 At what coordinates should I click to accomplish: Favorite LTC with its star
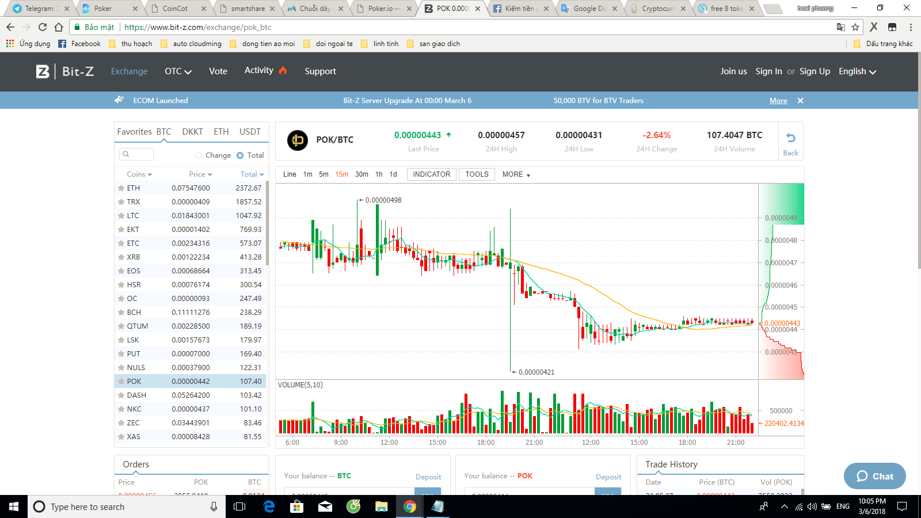tap(121, 216)
